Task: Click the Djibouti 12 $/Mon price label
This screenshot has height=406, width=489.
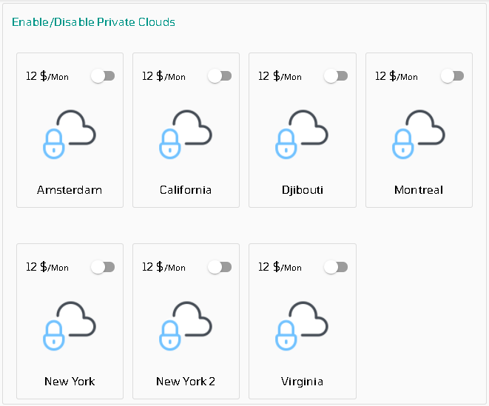Action: (x=280, y=76)
